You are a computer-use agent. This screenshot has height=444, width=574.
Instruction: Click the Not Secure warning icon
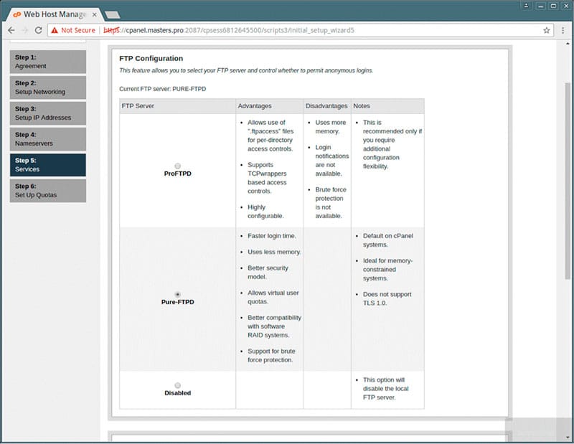55,30
